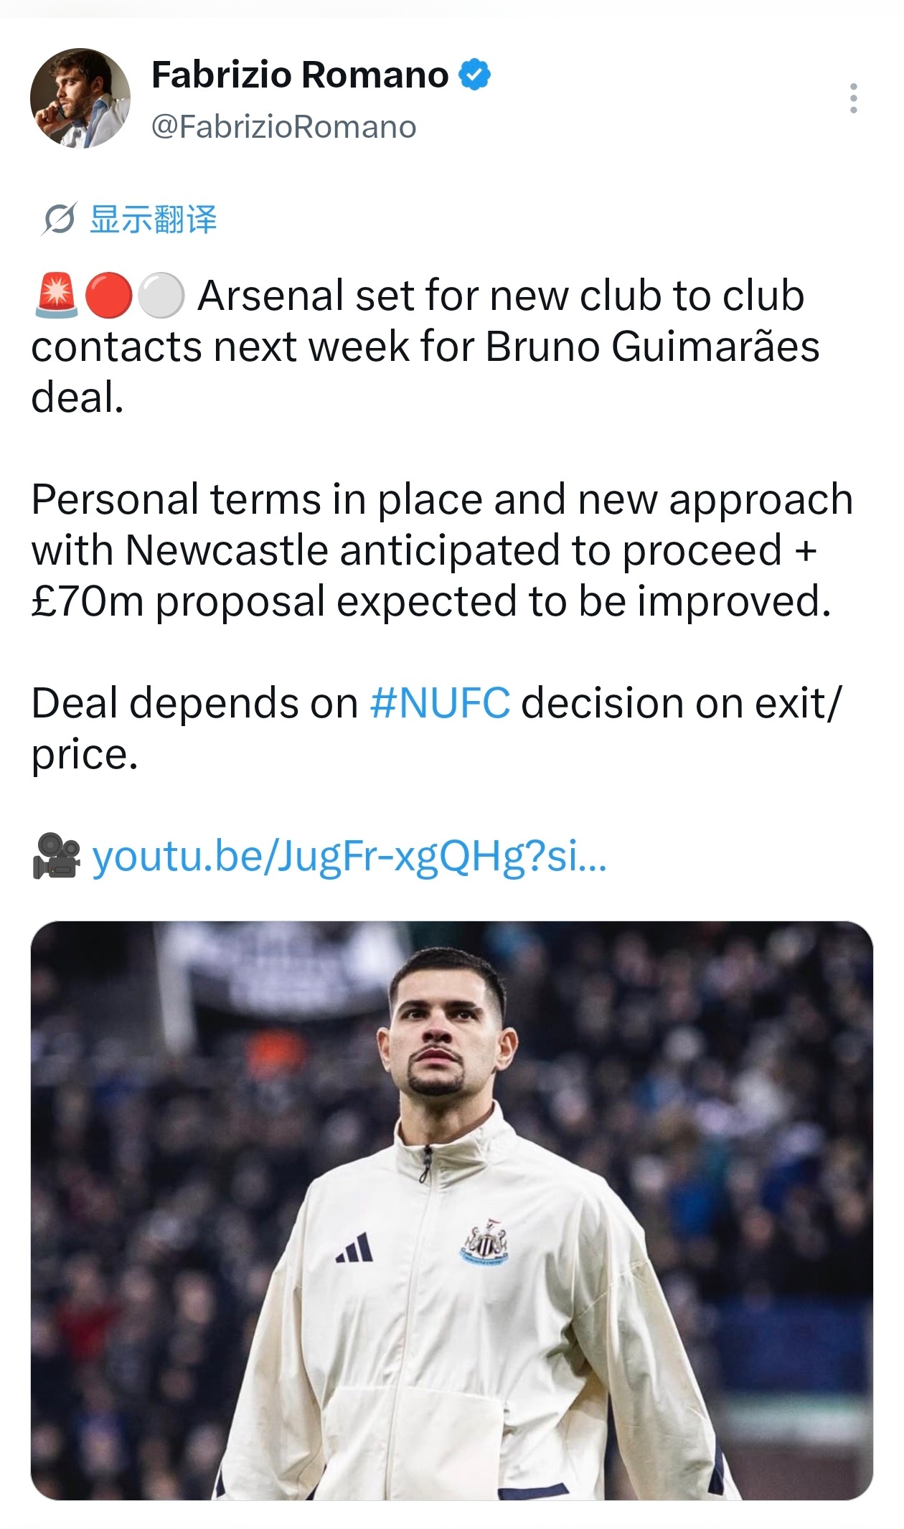Click the Fabrizio Romano display name
904x1529 pixels.
click(300, 75)
